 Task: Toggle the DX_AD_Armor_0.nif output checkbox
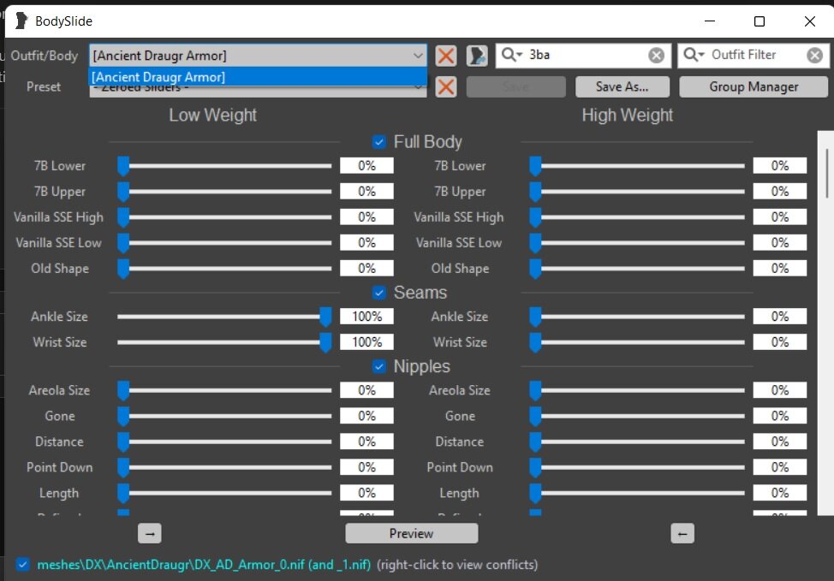(x=22, y=564)
